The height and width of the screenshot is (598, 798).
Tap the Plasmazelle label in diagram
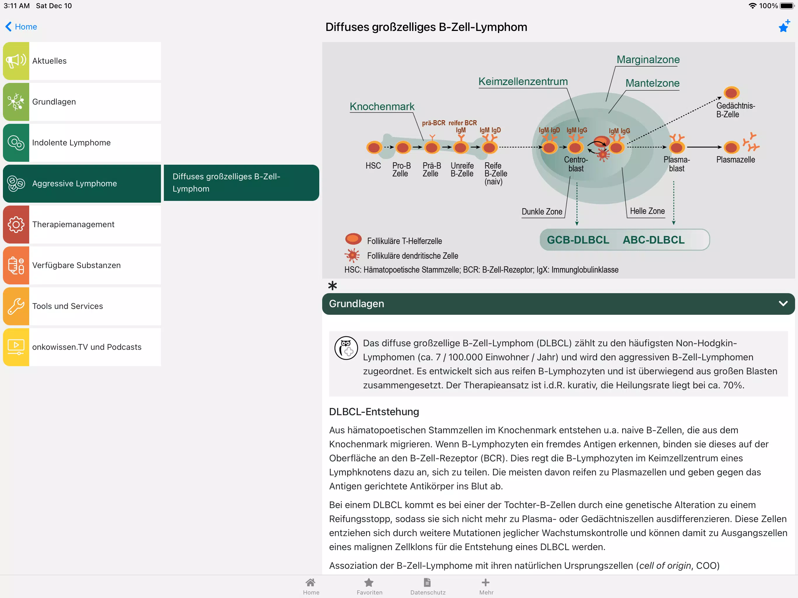pos(735,160)
